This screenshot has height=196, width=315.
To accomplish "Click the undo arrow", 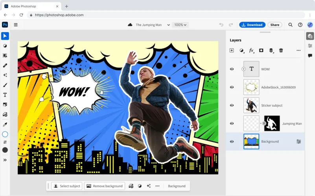I will (221, 25).
